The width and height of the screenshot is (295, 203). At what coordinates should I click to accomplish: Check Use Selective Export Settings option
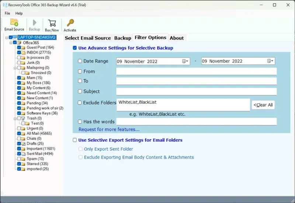(x=75, y=140)
